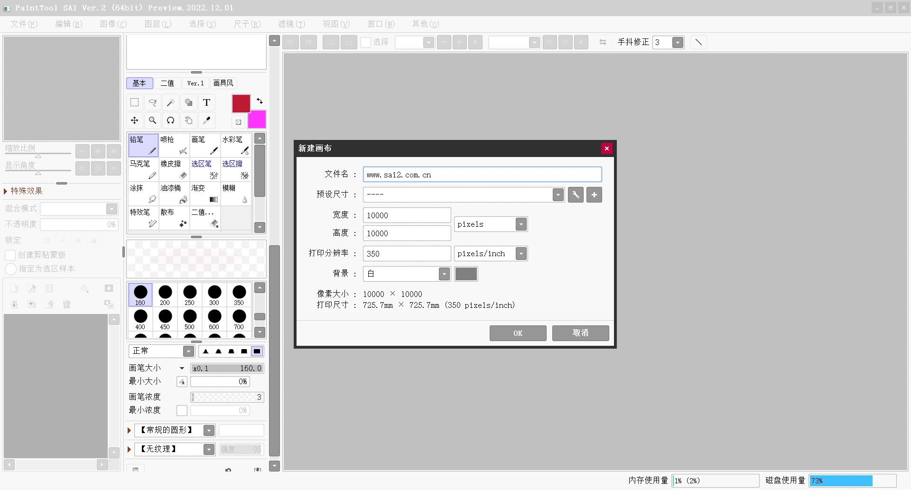Viewport: 911px width, 490px height.
Task: Switch to the 二值 tool tab
Action: (x=167, y=83)
